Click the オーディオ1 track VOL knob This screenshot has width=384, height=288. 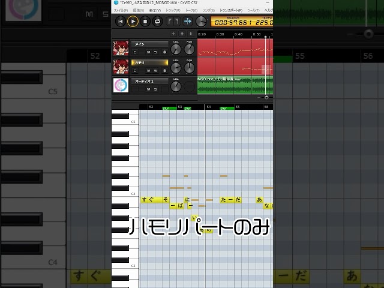click(176, 86)
